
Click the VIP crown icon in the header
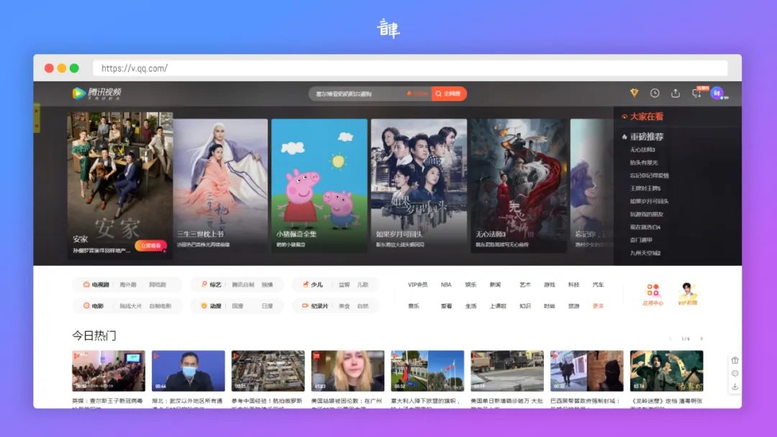click(633, 93)
